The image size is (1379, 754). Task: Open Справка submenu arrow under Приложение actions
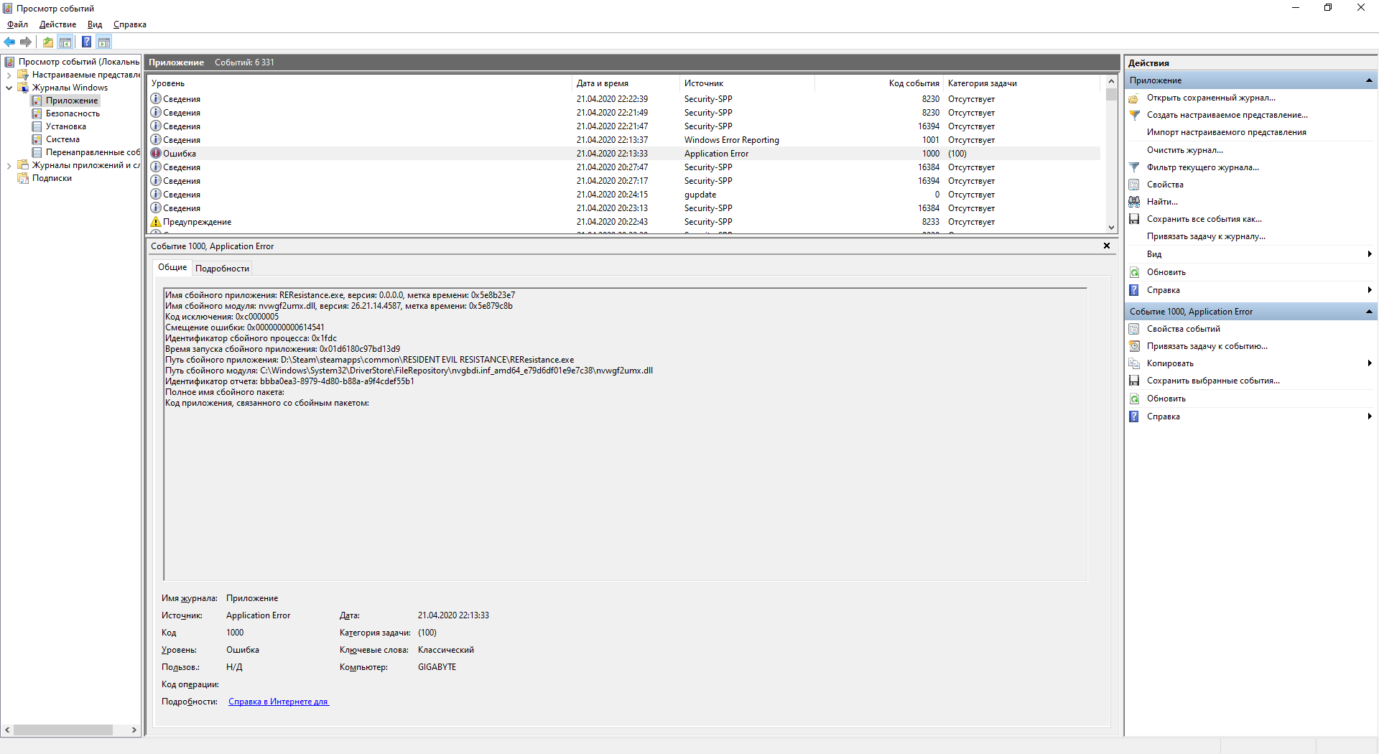(x=1370, y=290)
